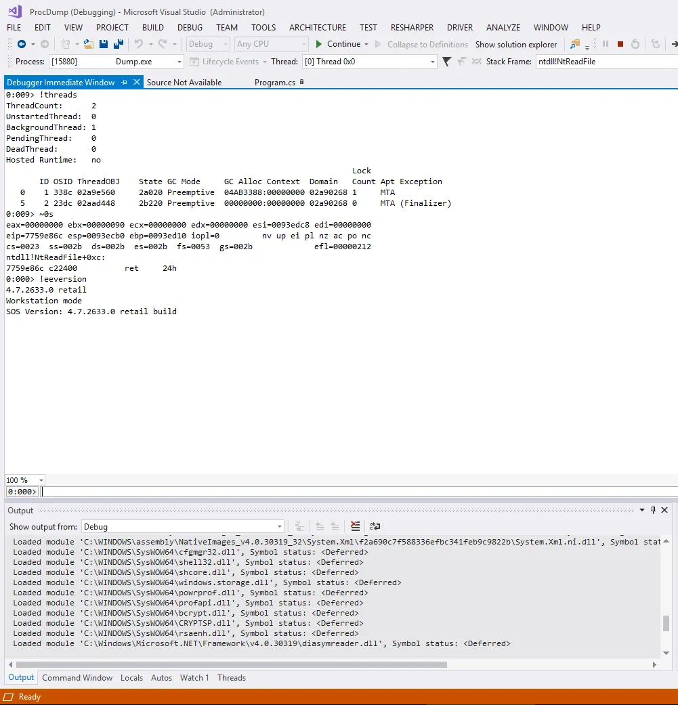Image resolution: width=678 pixels, height=705 pixels.
Task: Open the Thread dropdown showing Thread 0x0
Action: click(369, 62)
